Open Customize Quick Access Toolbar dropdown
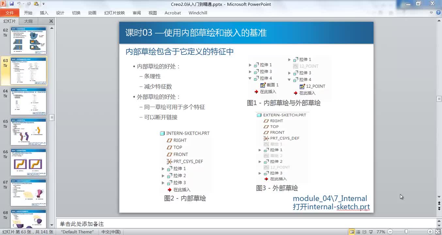442x235 pixels. (x=43, y=4)
